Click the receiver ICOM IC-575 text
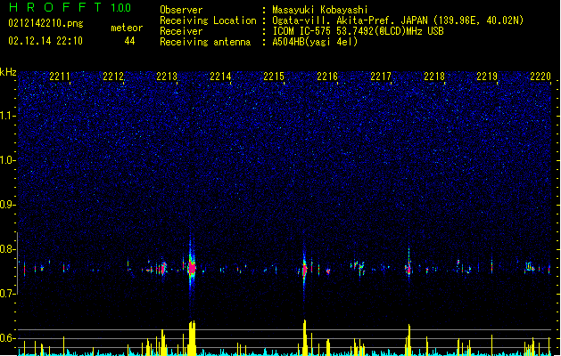 (358, 31)
